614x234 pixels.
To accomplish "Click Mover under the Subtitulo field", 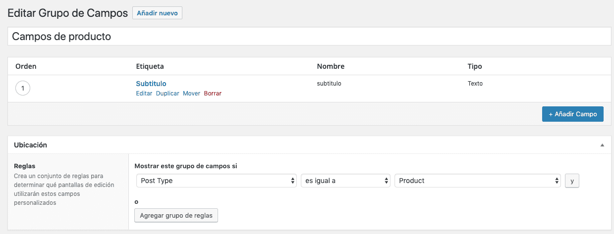I will click(191, 93).
